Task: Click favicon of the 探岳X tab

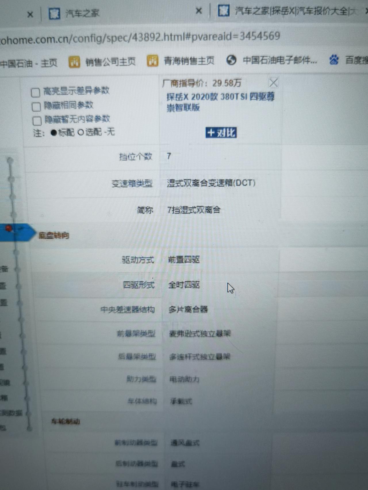Action: 223,11
